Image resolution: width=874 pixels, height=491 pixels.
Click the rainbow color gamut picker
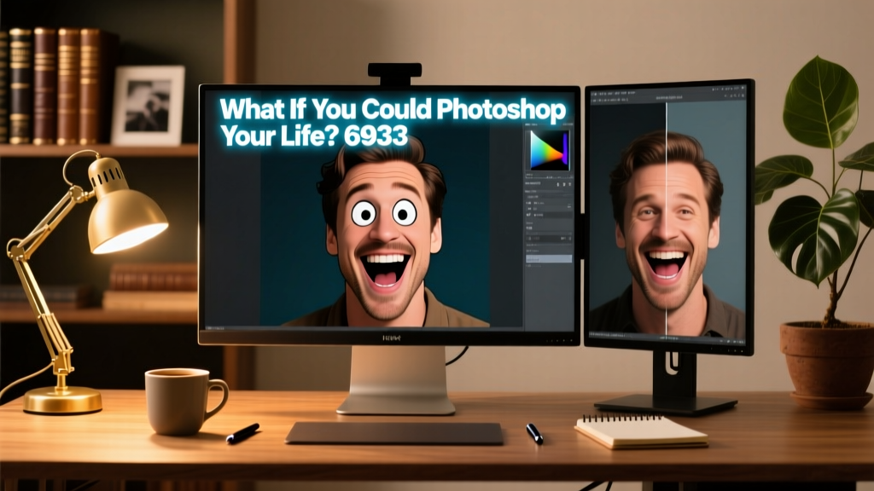(546, 150)
